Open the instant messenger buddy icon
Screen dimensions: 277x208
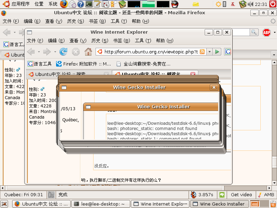pos(114,4)
